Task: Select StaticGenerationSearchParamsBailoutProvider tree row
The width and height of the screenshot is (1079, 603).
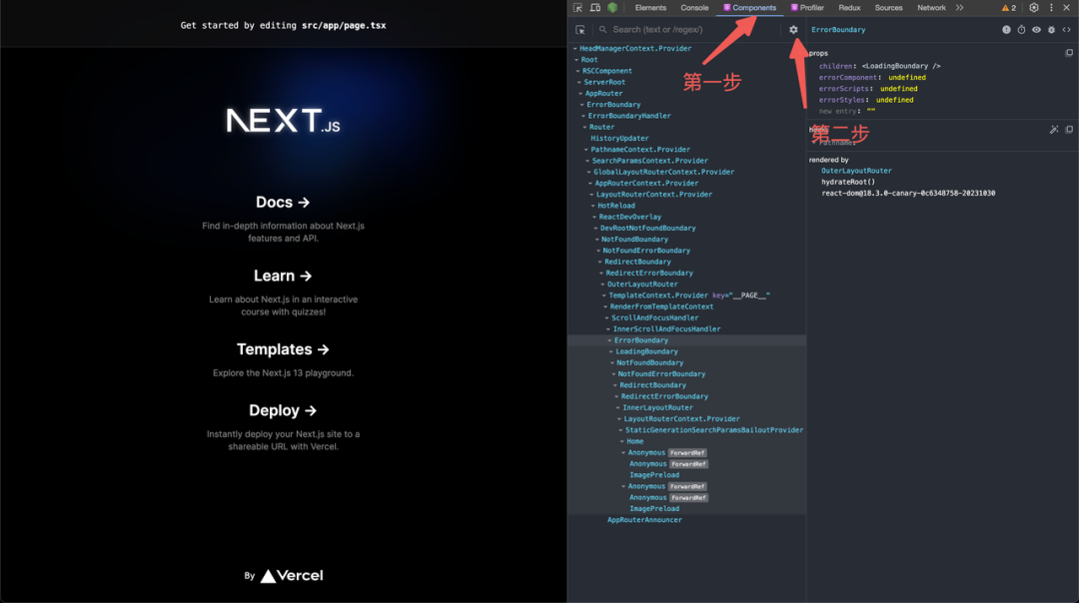Action: 686,429
